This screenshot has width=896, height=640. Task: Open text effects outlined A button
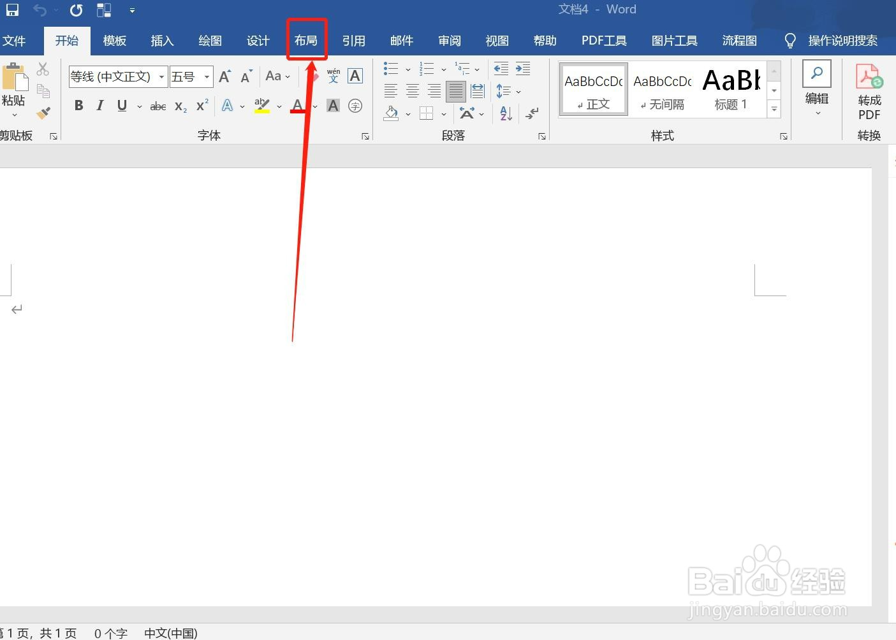[228, 106]
